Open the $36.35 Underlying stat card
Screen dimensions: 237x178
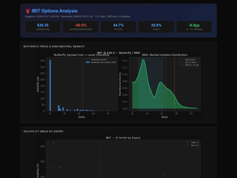pyautogui.click(x=43, y=27)
